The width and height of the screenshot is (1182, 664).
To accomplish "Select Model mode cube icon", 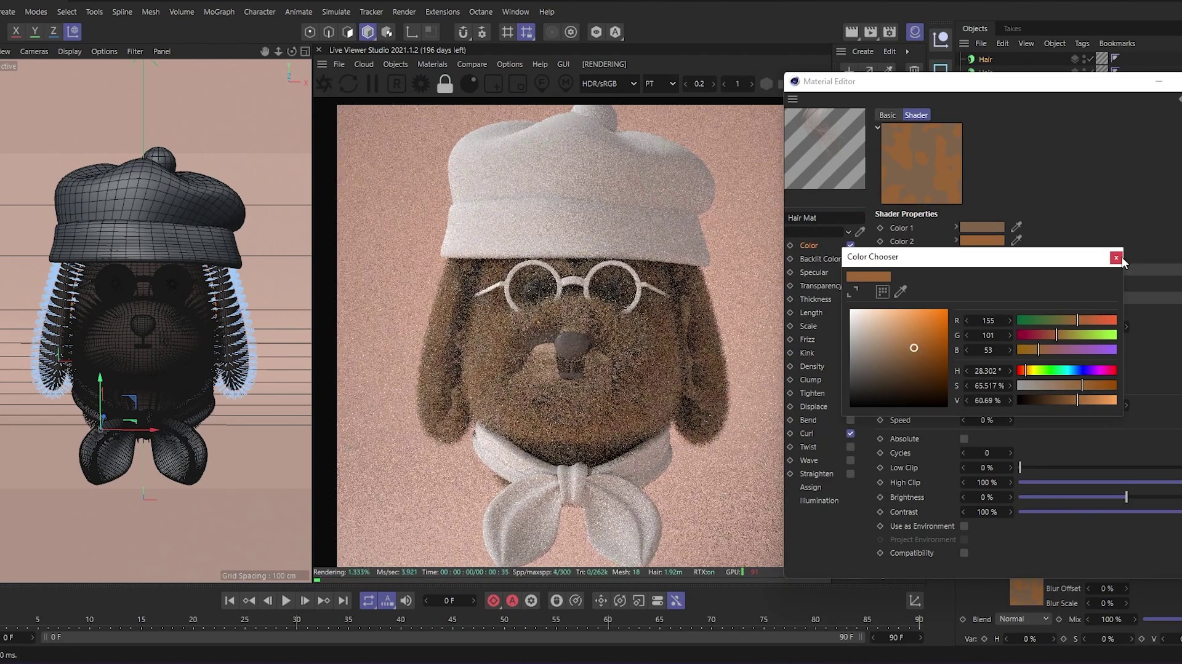I will pos(368,32).
